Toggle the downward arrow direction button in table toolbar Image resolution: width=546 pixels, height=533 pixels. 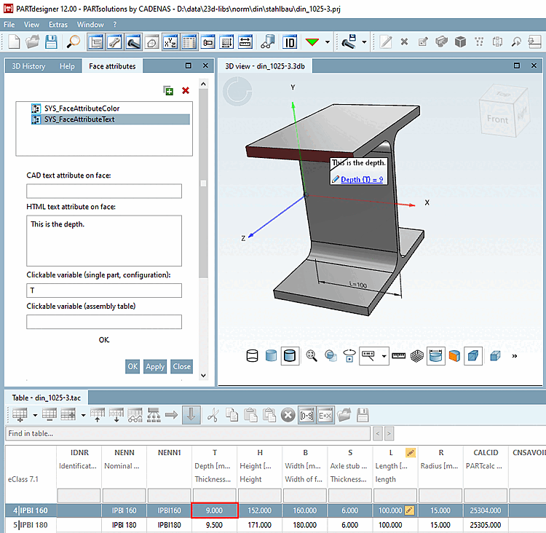pyautogui.click(x=191, y=415)
